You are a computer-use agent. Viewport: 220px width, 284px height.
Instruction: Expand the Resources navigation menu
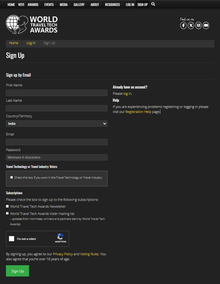click(113, 4)
